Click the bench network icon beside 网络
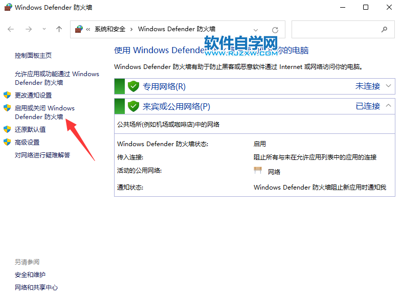 pyautogui.click(x=258, y=170)
